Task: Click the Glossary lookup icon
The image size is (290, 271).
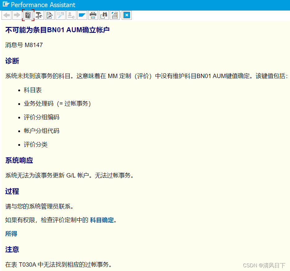Action: point(60,15)
